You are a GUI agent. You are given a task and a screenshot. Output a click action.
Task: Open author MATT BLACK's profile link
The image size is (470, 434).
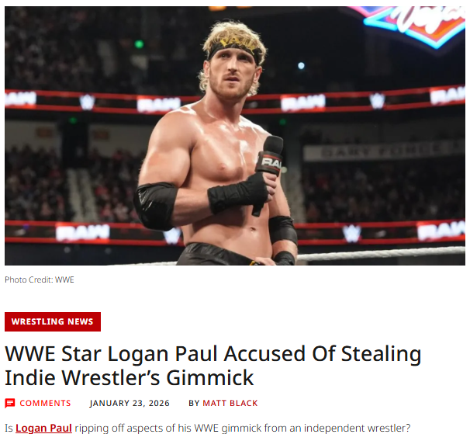point(230,403)
